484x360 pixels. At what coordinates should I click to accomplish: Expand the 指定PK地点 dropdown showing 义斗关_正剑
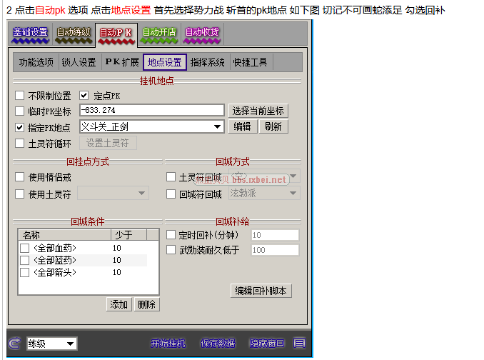coord(218,127)
